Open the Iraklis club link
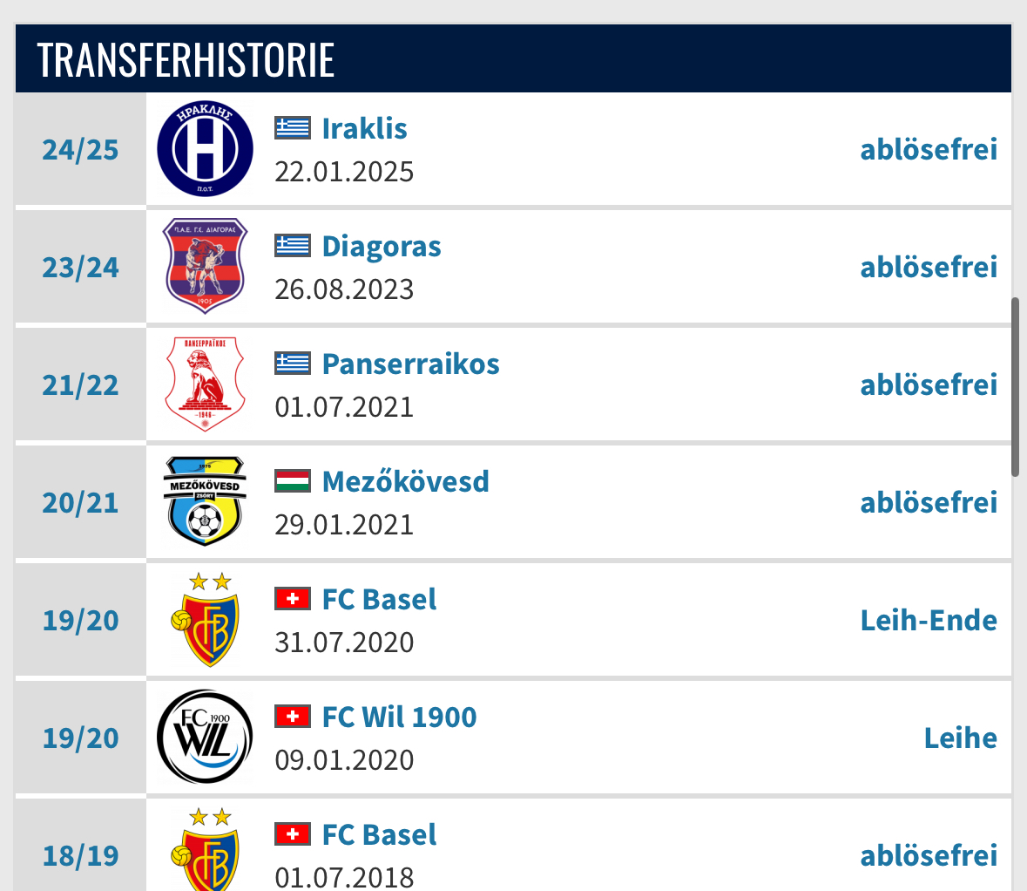Screen dimensions: 1027x891 (364, 128)
